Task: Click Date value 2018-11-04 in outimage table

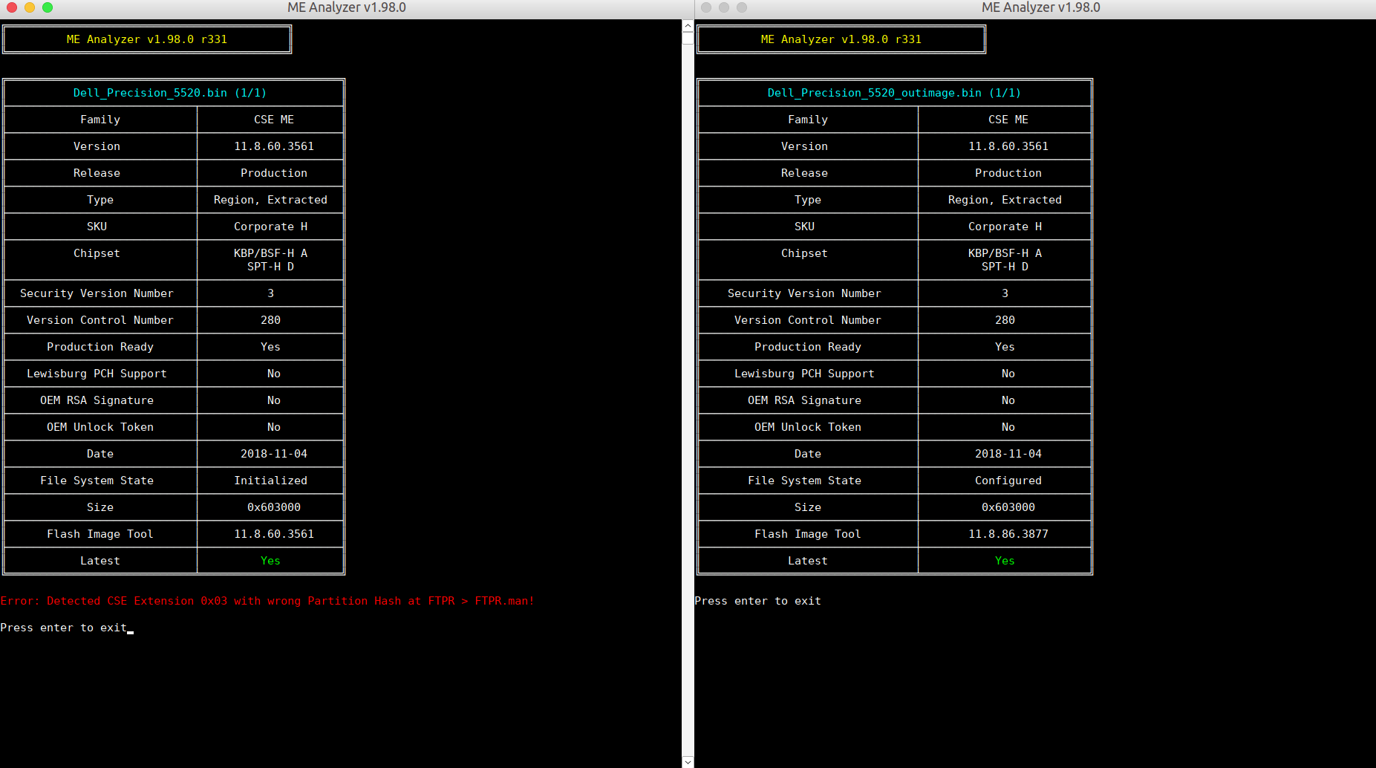Action: click(1008, 454)
